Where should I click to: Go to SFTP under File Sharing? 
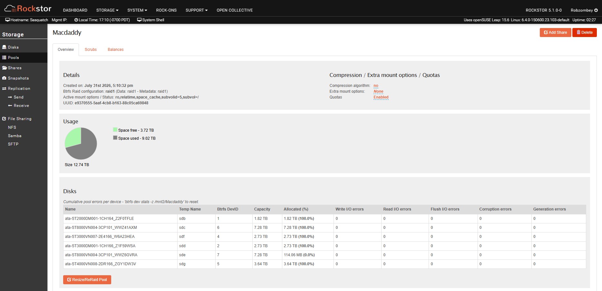[13, 144]
